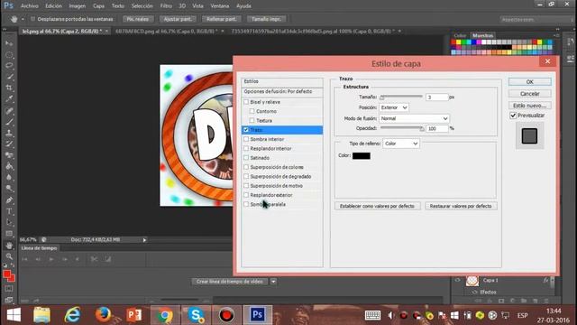577x325 pixels.
Task: Select the Crop tool
Action: pyautogui.click(x=9, y=88)
